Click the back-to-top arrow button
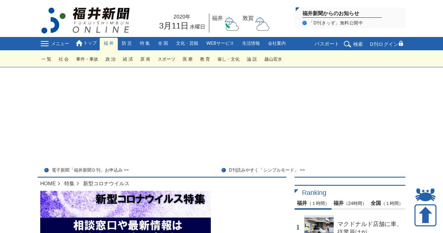Viewport: 443px width, 233px height. pos(425,215)
